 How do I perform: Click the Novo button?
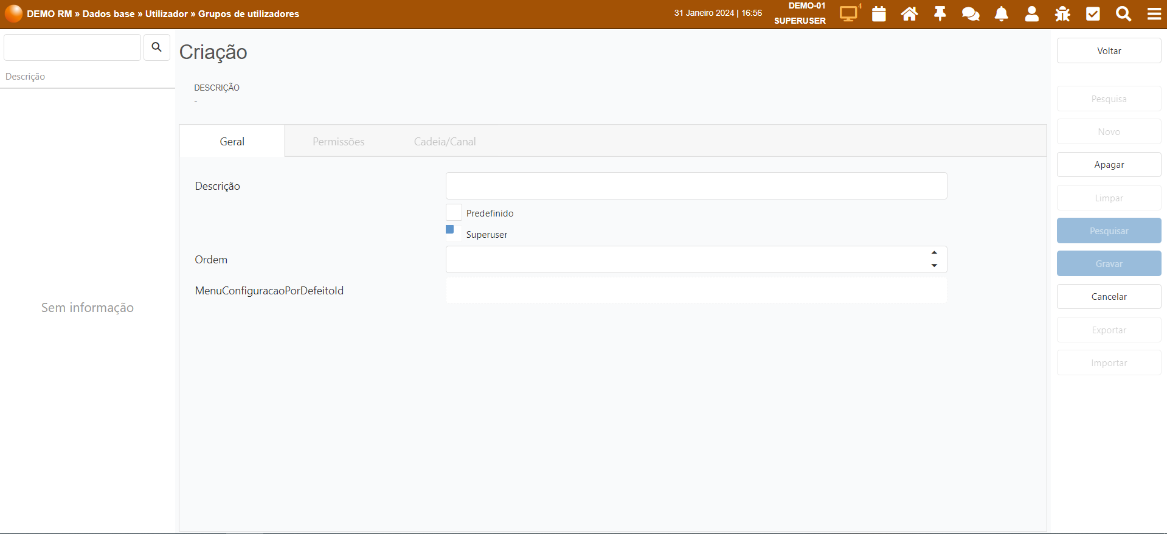point(1109,131)
